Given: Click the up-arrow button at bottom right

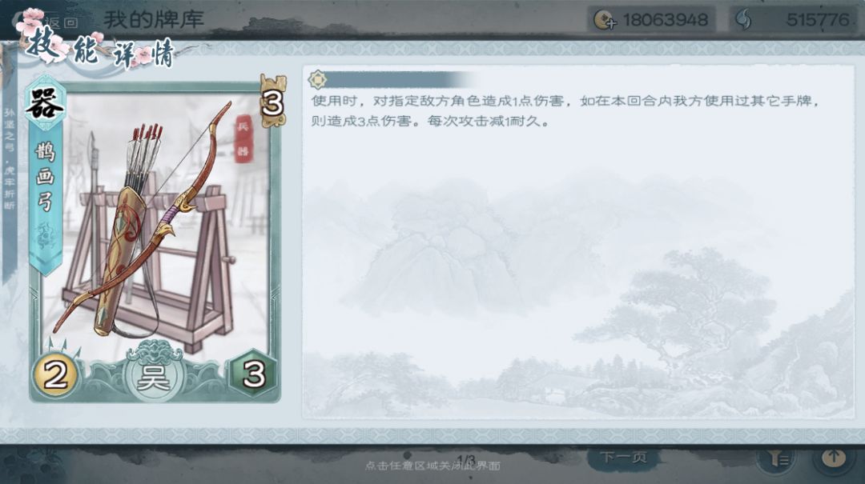Looking at the screenshot, I should pyautogui.click(x=834, y=458).
